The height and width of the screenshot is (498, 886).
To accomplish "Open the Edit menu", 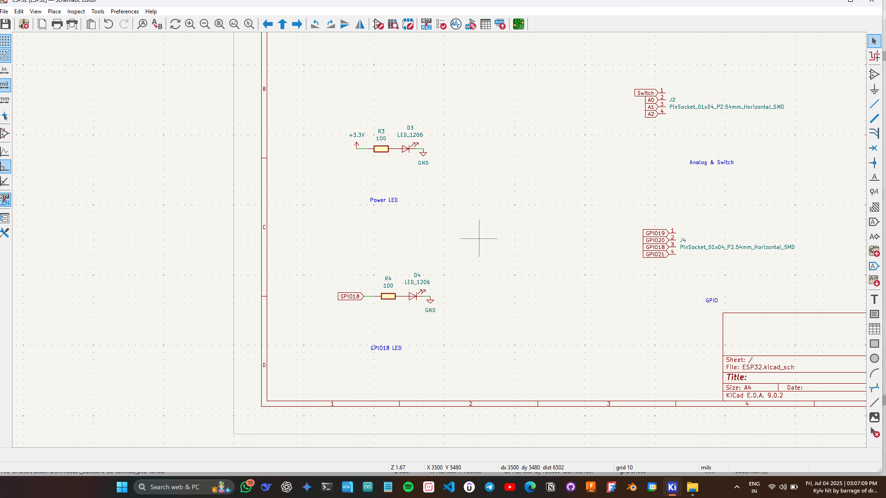I will pyautogui.click(x=19, y=12).
